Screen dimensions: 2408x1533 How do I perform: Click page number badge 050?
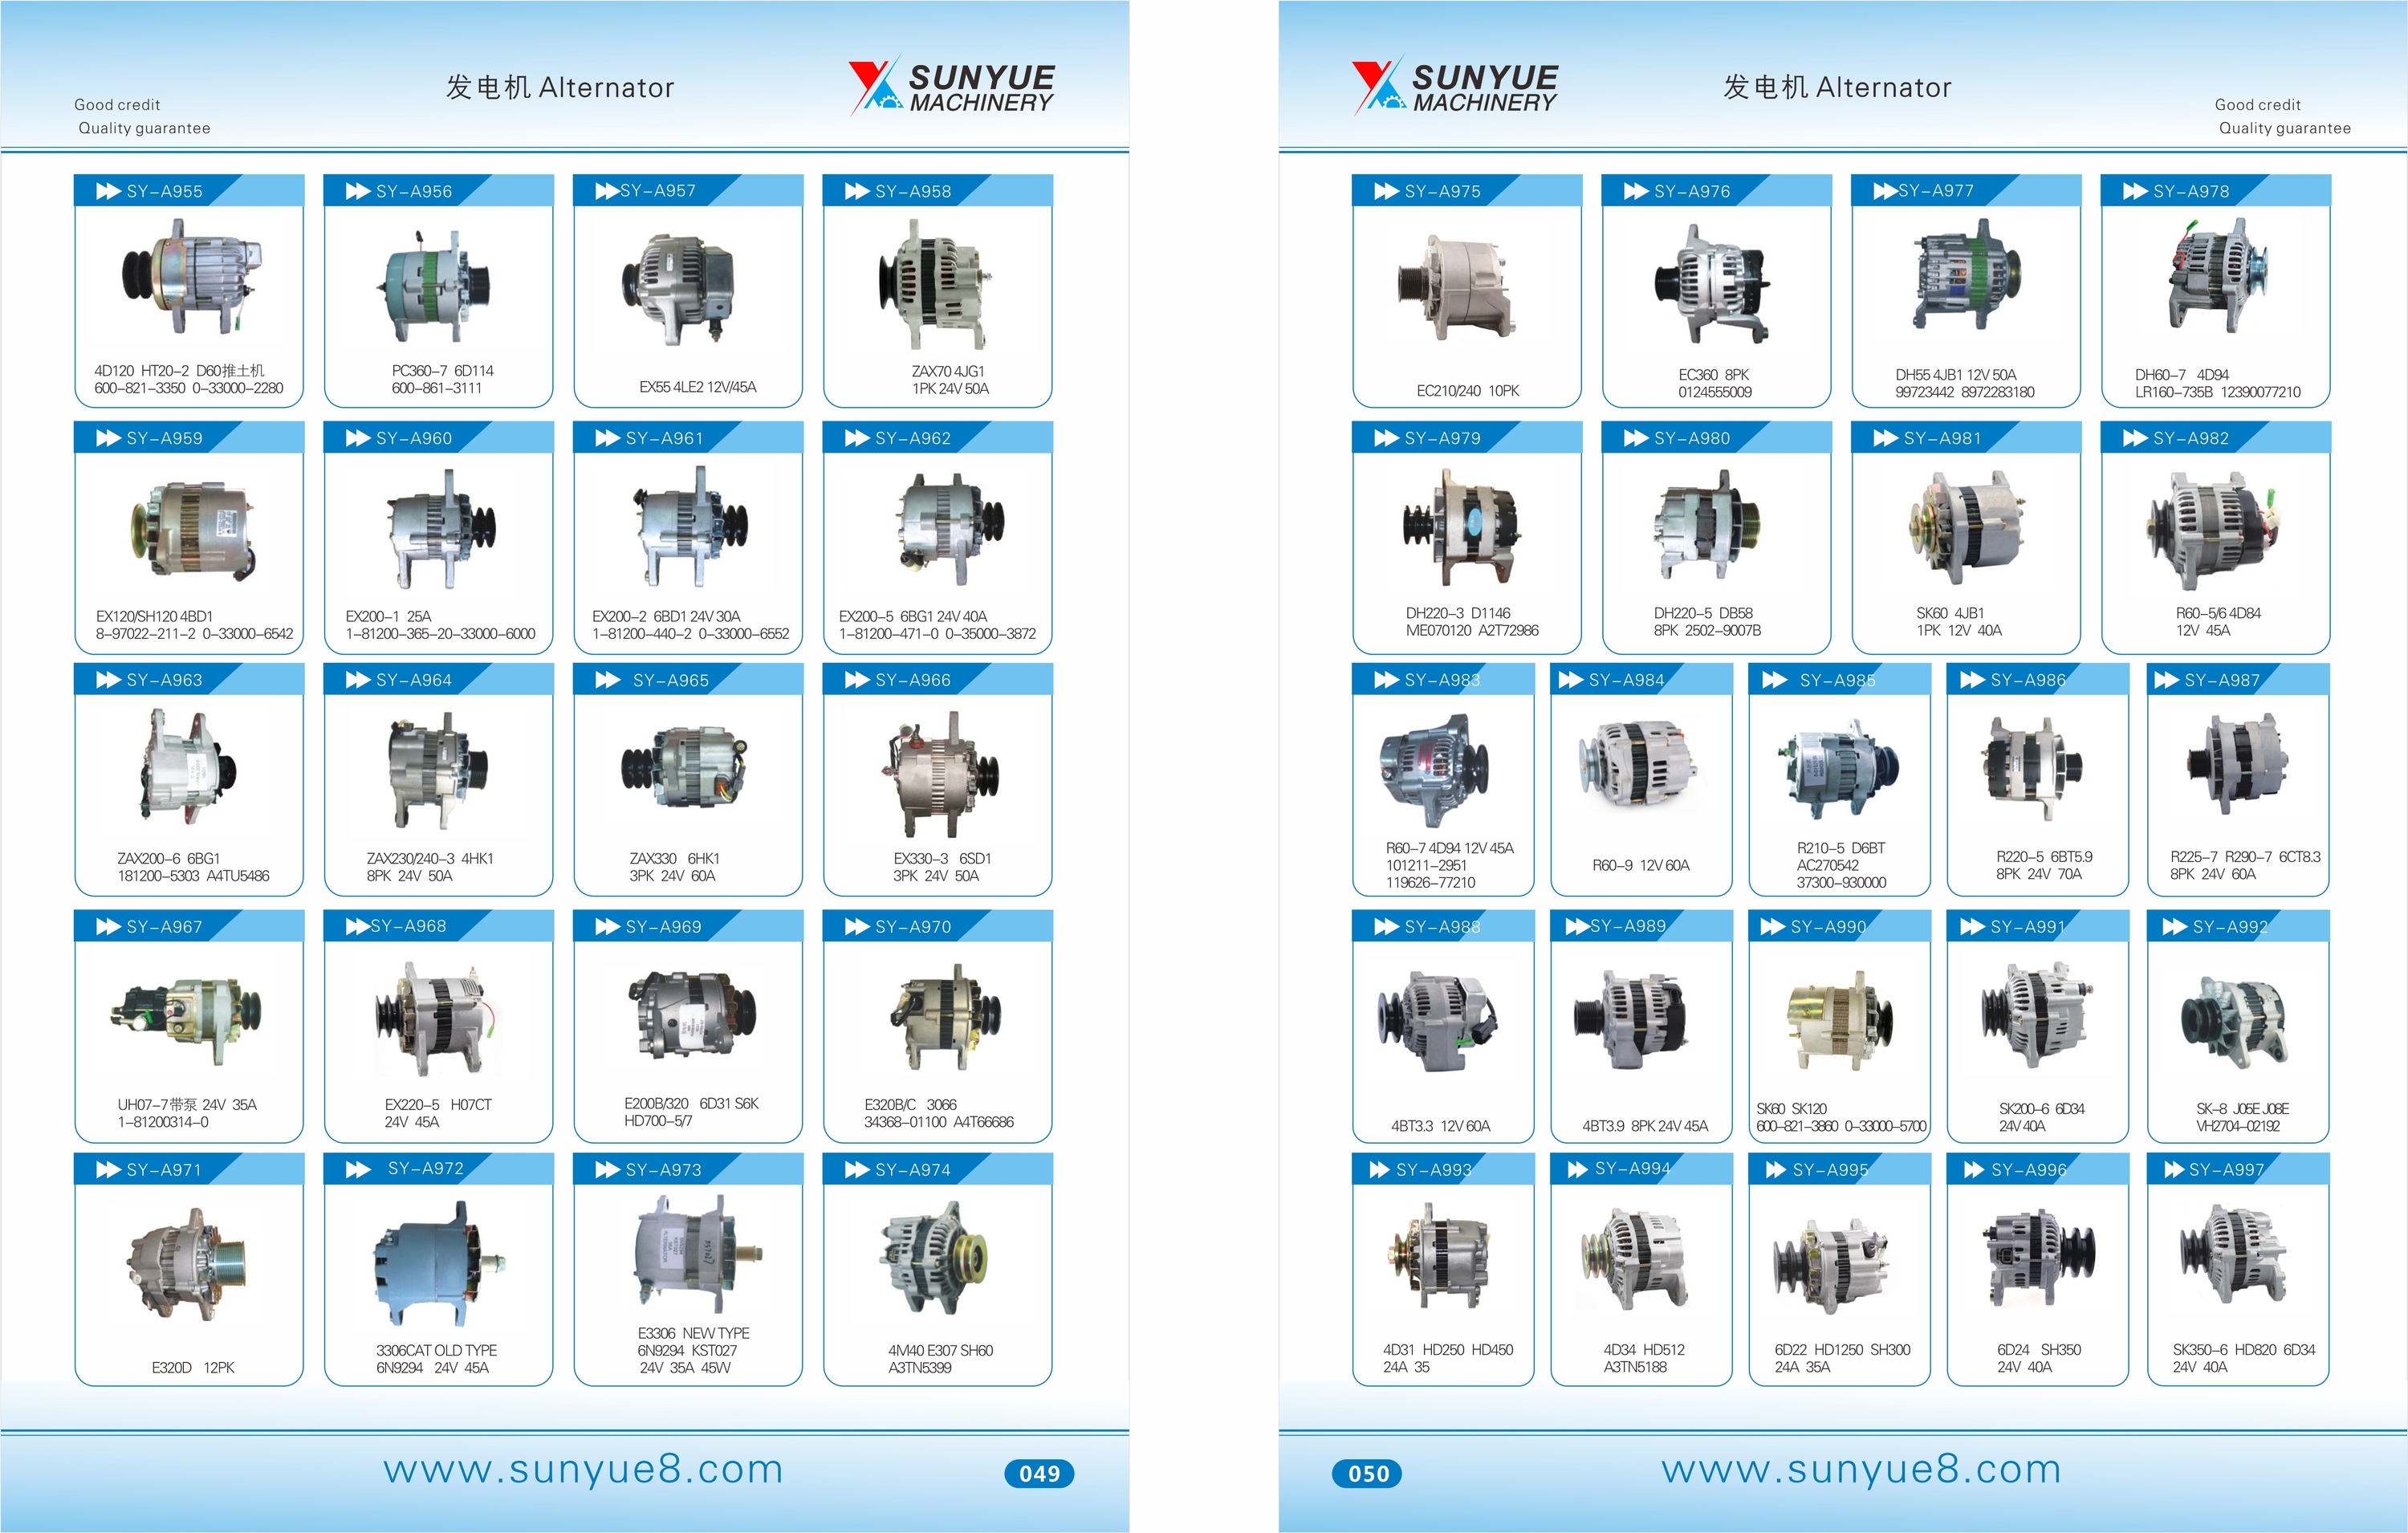pyautogui.click(x=1367, y=1473)
